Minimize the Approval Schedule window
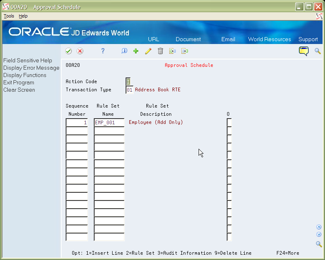 (299, 7)
